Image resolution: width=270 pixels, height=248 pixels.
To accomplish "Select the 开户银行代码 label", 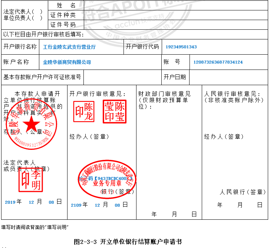I will point(142,46).
